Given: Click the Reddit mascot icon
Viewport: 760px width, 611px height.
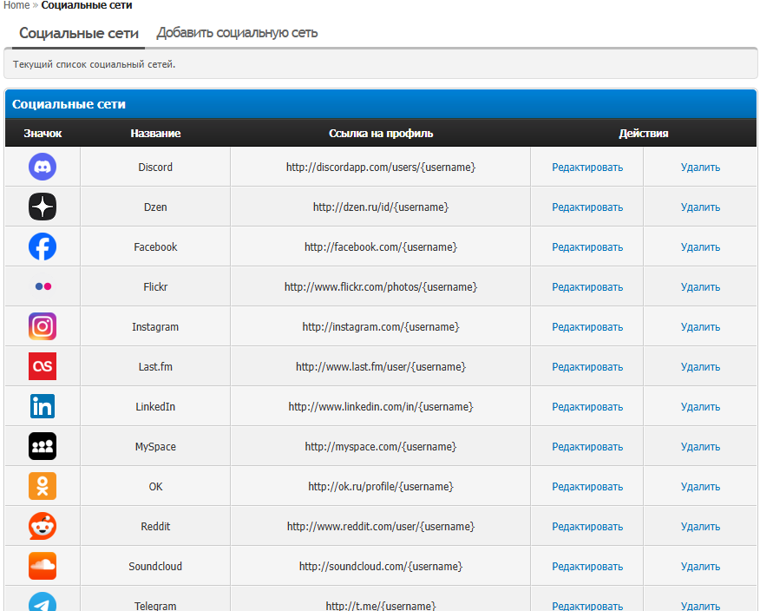Looking at the screenshot, I should pyautogui.click(x=43, y=526).
